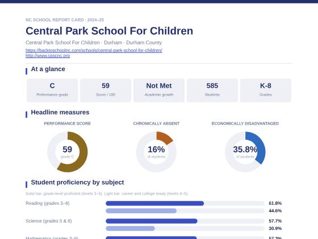The image size is (318, 239).
Task: Select the Score / 100 card
Action: coord(106,90)
